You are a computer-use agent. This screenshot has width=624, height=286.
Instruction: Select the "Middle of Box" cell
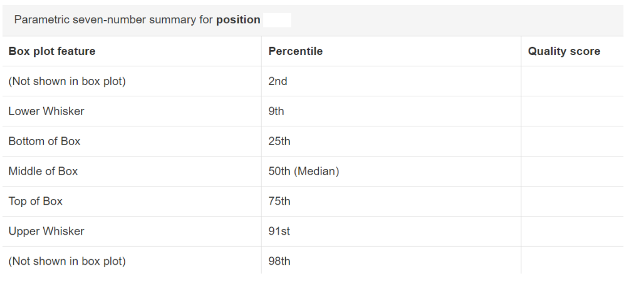(x=43, y=171)
